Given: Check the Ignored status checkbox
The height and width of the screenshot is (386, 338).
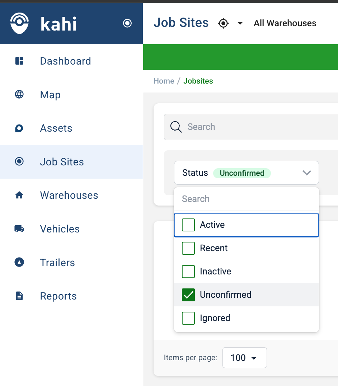Looking at the screenshot, I should [x=188, y=318].
